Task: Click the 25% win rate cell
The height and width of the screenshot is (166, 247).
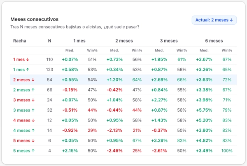Action: click(x=137, y=151)
